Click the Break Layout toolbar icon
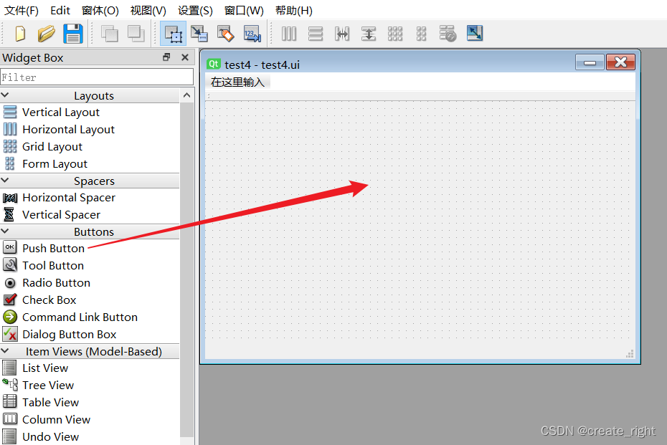The width and height of the screenshot is (667, 445). coord(448,34)
